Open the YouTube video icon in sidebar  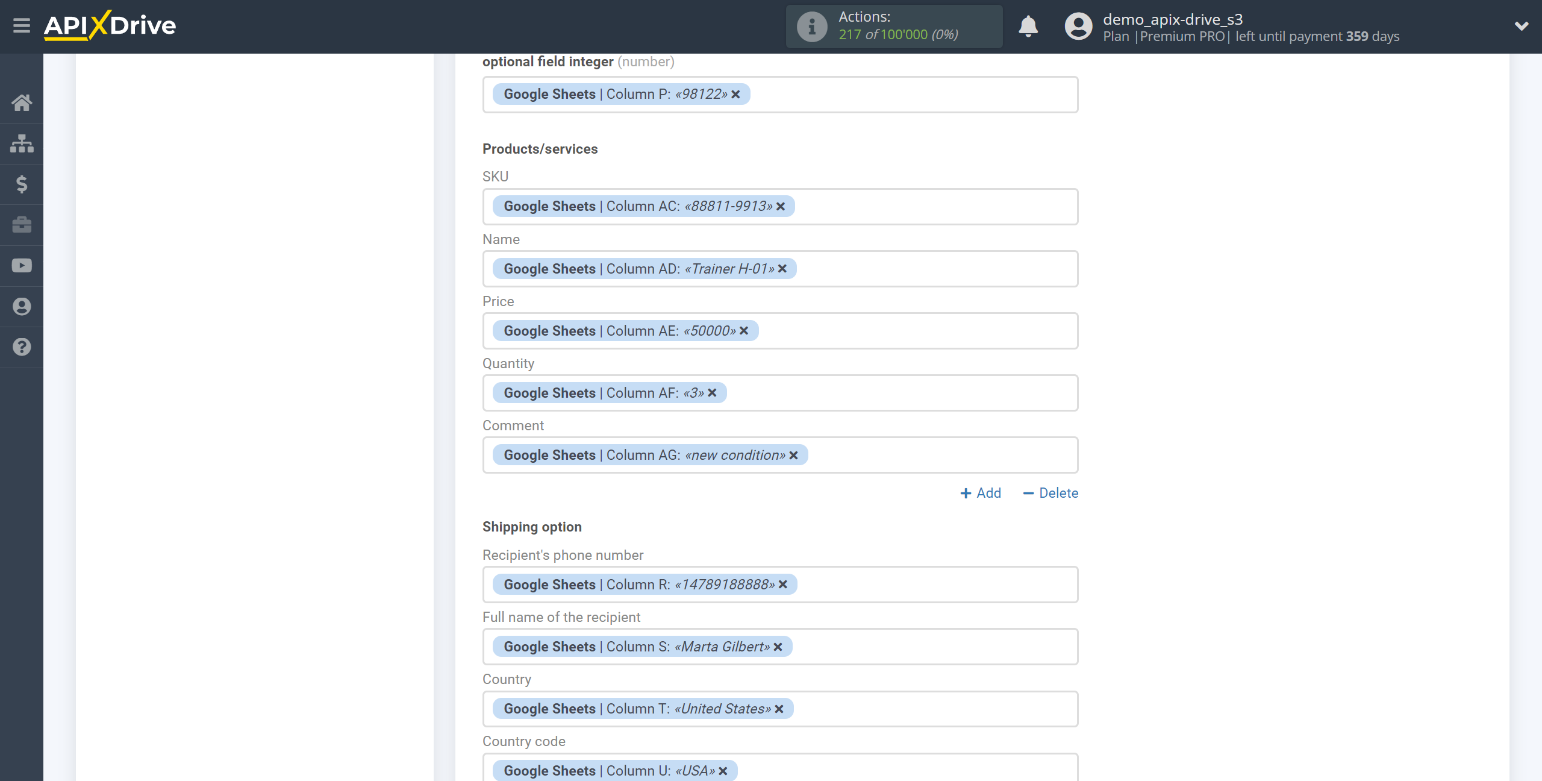(x=22, y=266)
